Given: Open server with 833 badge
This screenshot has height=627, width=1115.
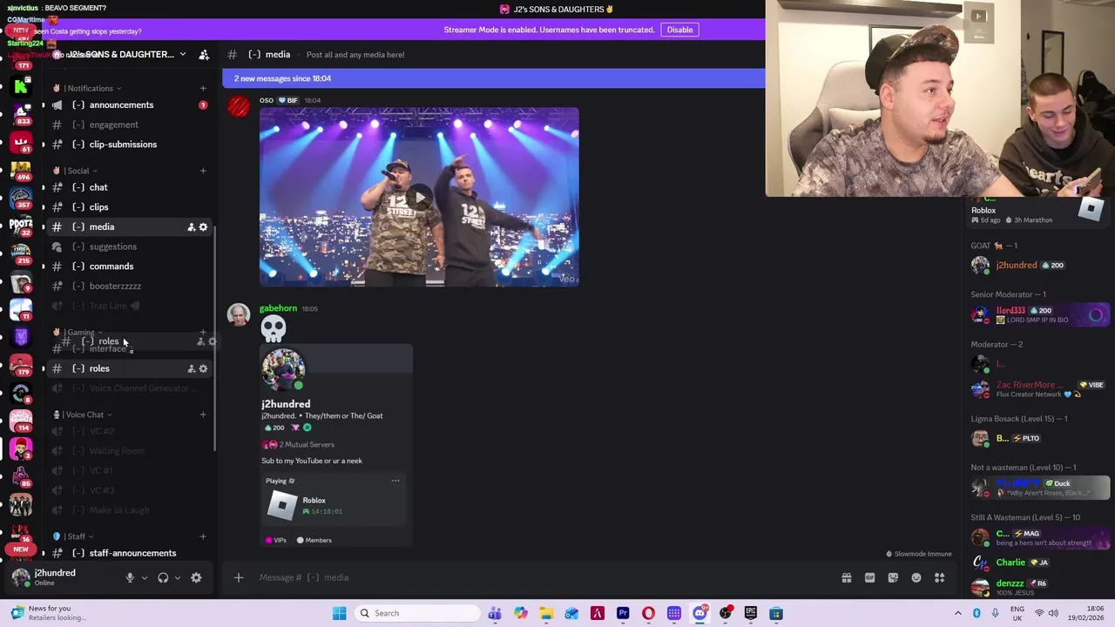Looking at the screenshot, I should pyautogui.click(x=21, y=114).
